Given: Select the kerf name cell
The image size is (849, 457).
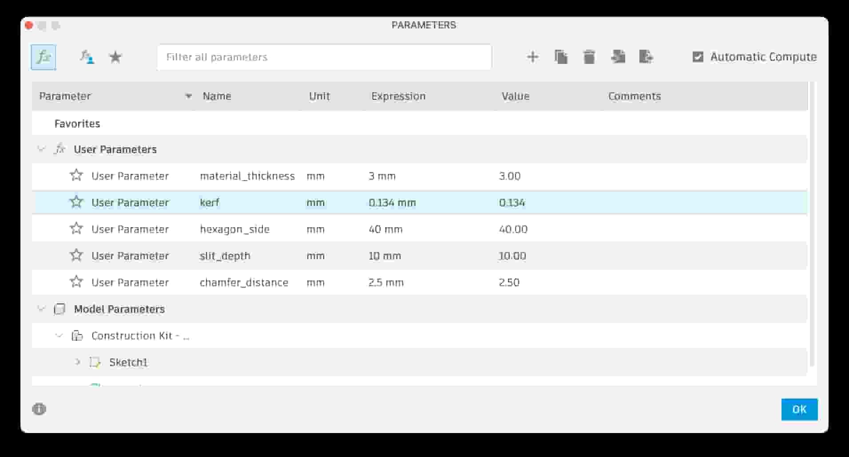Looking at the screenshot, I should [210, 203].
